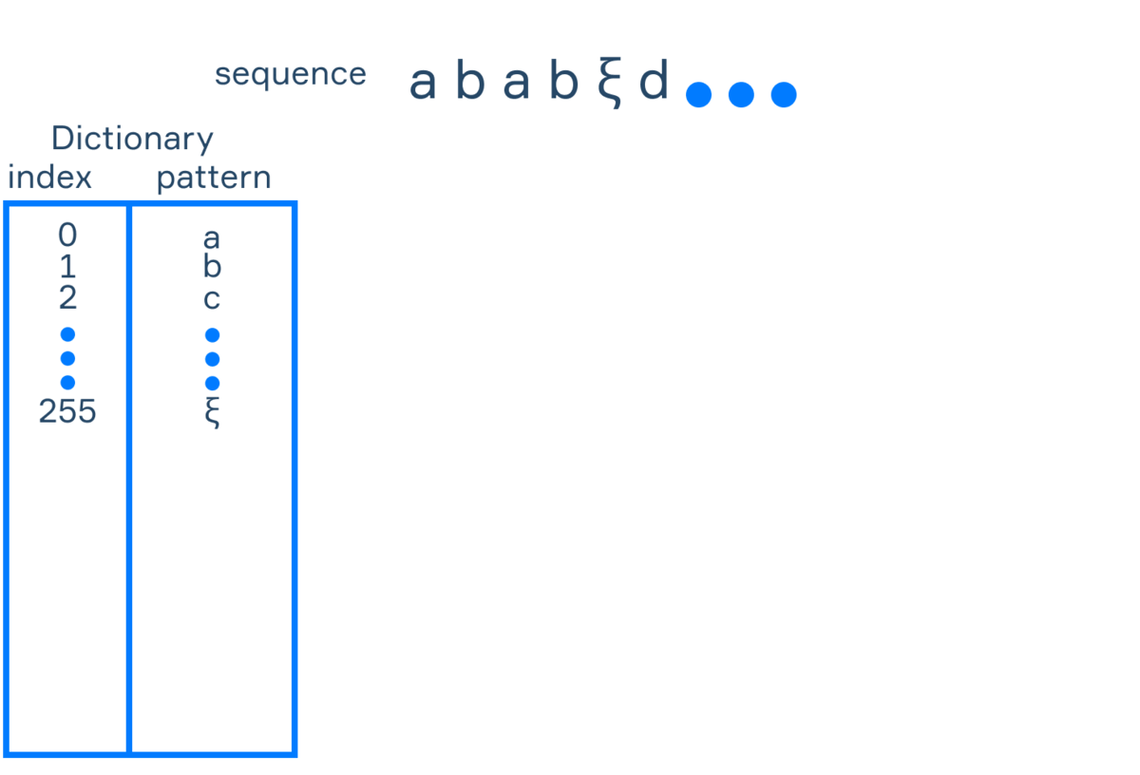
Task: Select index 2 in the dictionary
Action: [x=67, y=298]
